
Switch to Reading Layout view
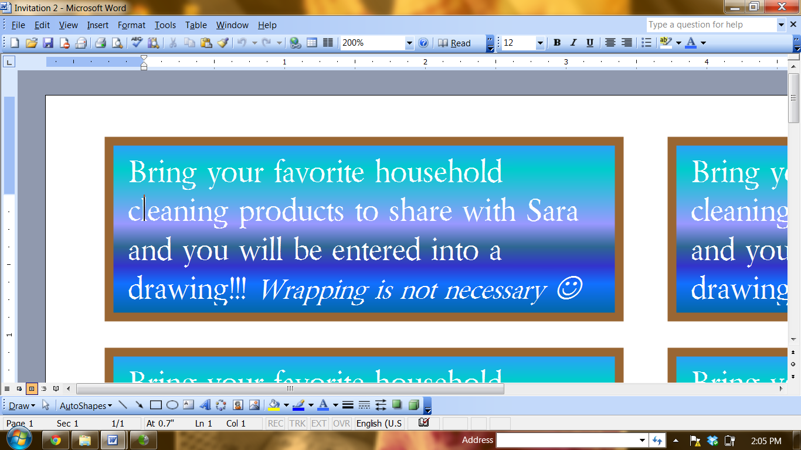(x=56, y=388)
